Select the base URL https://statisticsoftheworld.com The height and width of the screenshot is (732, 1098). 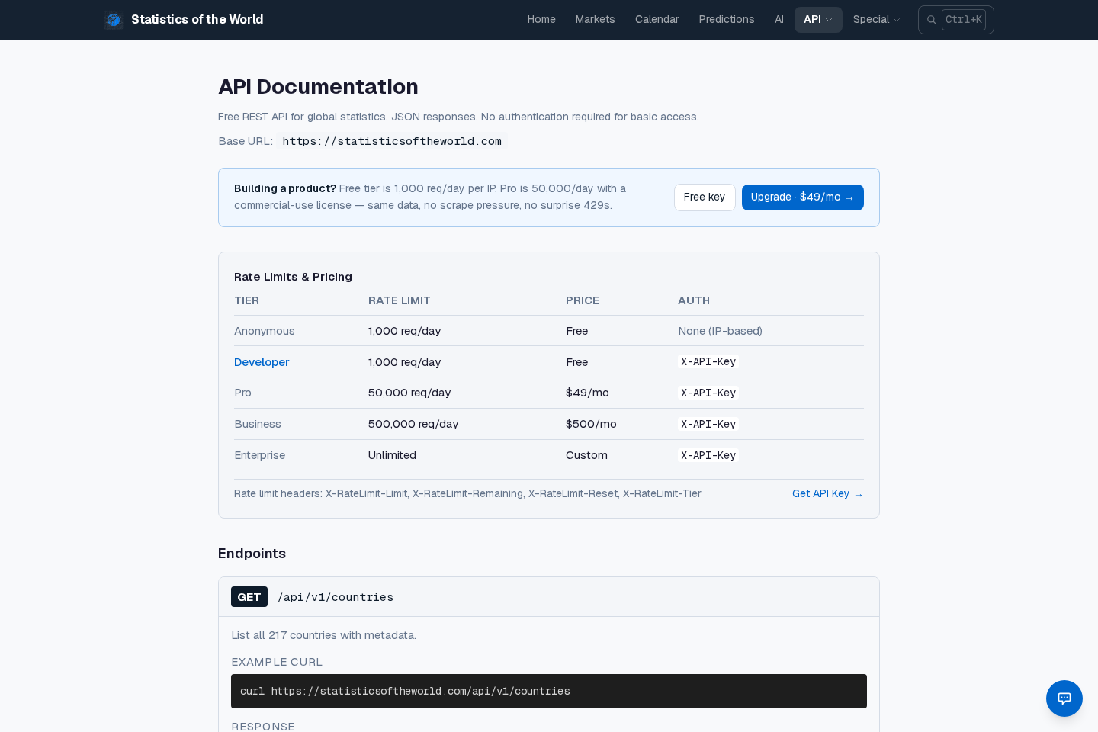click(x=392, y=141)
